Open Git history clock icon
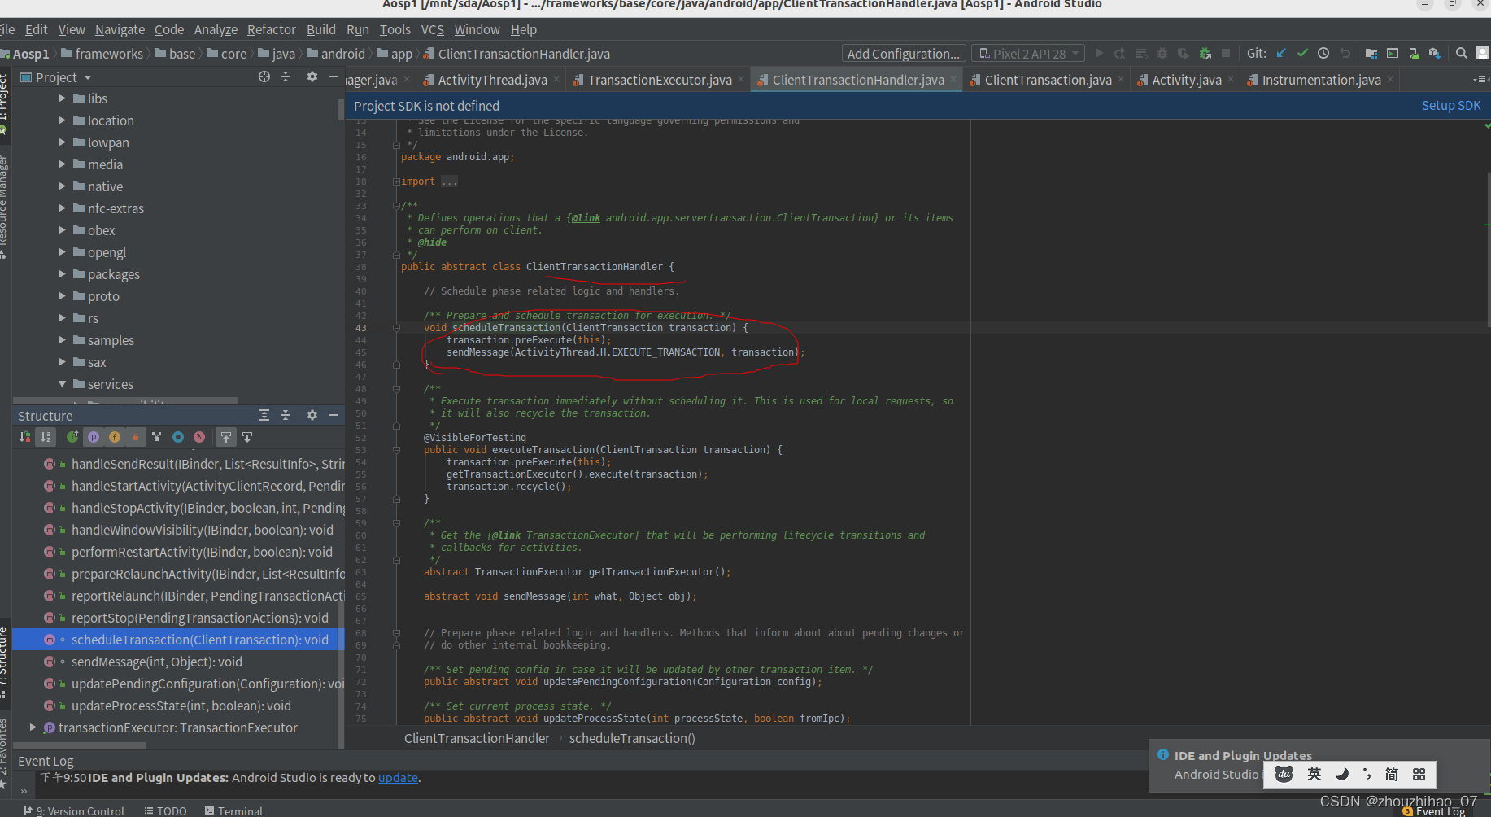1491x817 pixels. [x=1323, y=53]
